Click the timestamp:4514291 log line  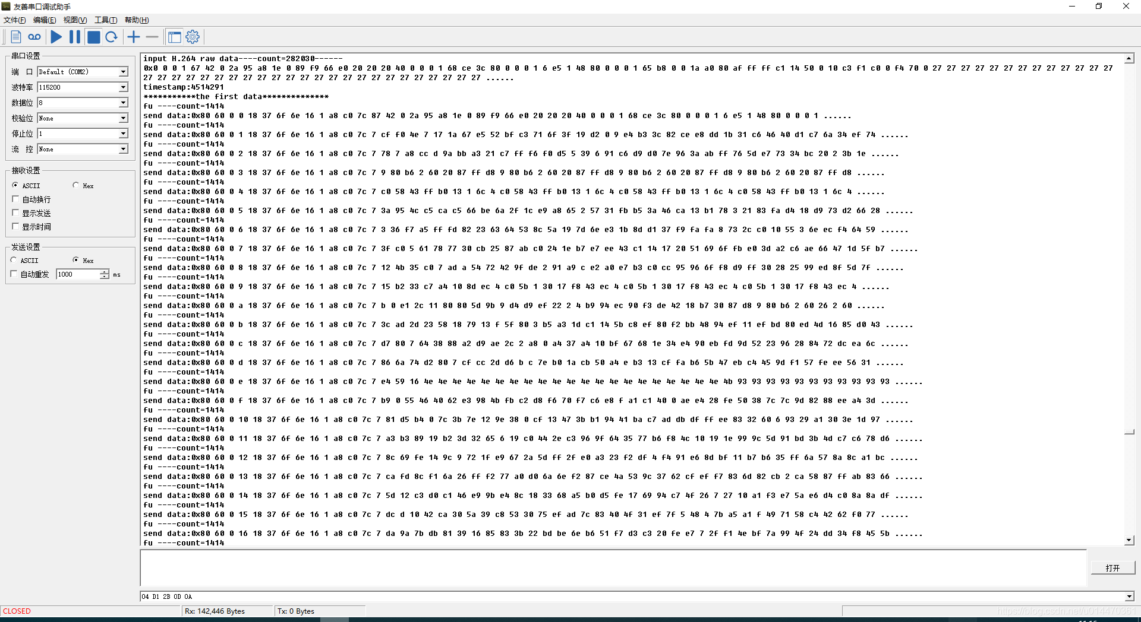184,87
